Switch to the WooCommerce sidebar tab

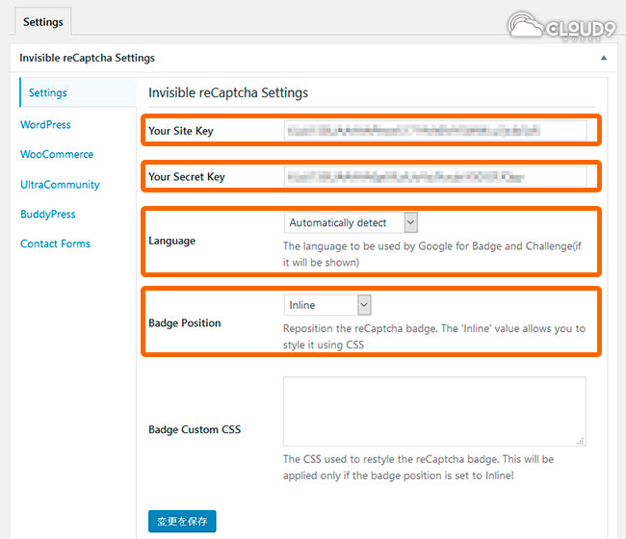tap(57, 154)
